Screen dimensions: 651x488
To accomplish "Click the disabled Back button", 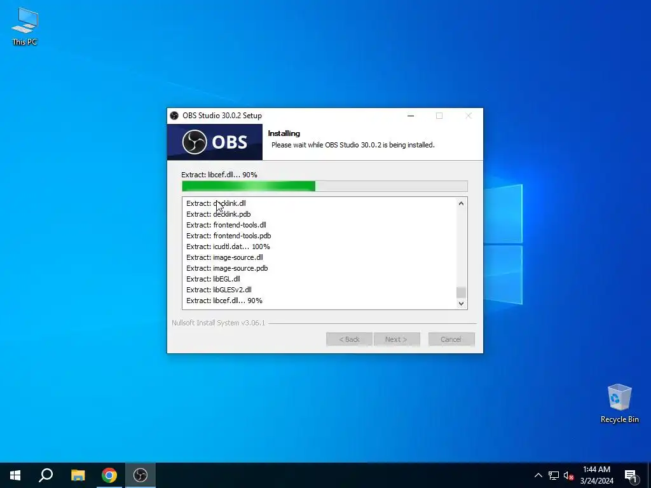I will (349, 339).
